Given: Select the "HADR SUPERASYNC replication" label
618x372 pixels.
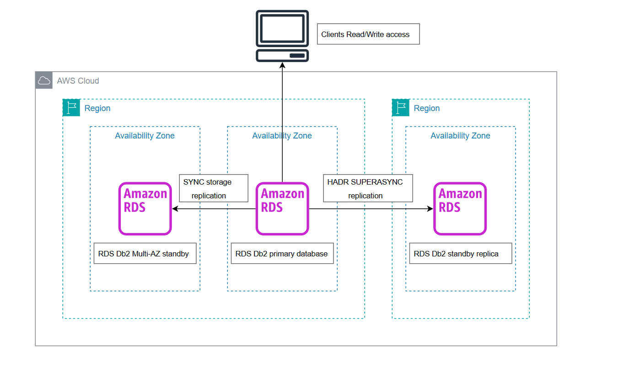Looking at the screenshot, I should click(x=368, y=188).
